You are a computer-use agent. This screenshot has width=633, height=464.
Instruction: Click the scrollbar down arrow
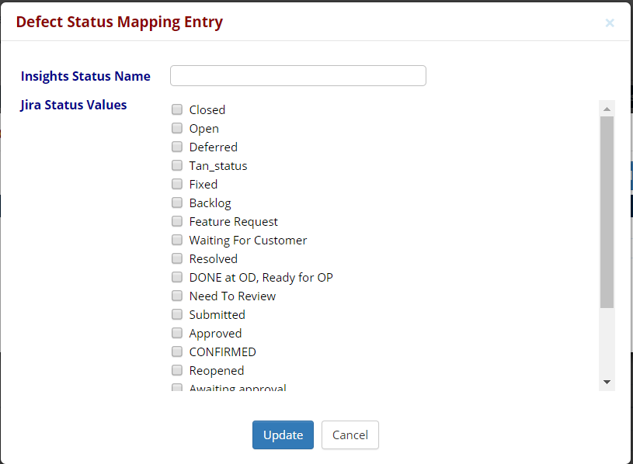point(607,381)
